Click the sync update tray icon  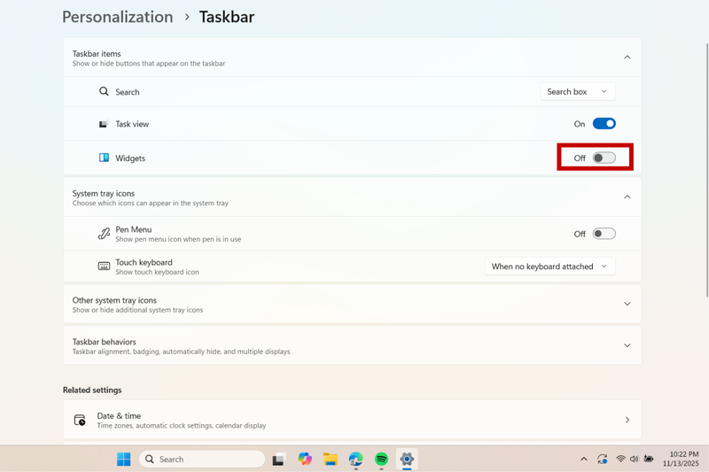point(602,459)
